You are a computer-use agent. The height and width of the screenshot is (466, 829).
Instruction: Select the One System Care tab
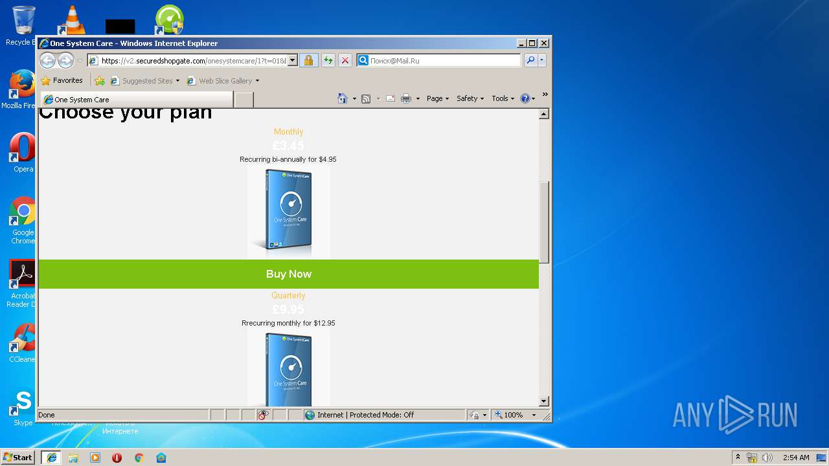tap(137, 100)
